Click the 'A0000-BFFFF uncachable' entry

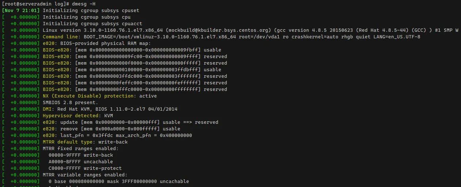[x=80, y=161]
